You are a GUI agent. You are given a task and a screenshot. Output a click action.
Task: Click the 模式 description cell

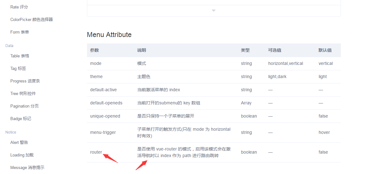click(141, 63)
